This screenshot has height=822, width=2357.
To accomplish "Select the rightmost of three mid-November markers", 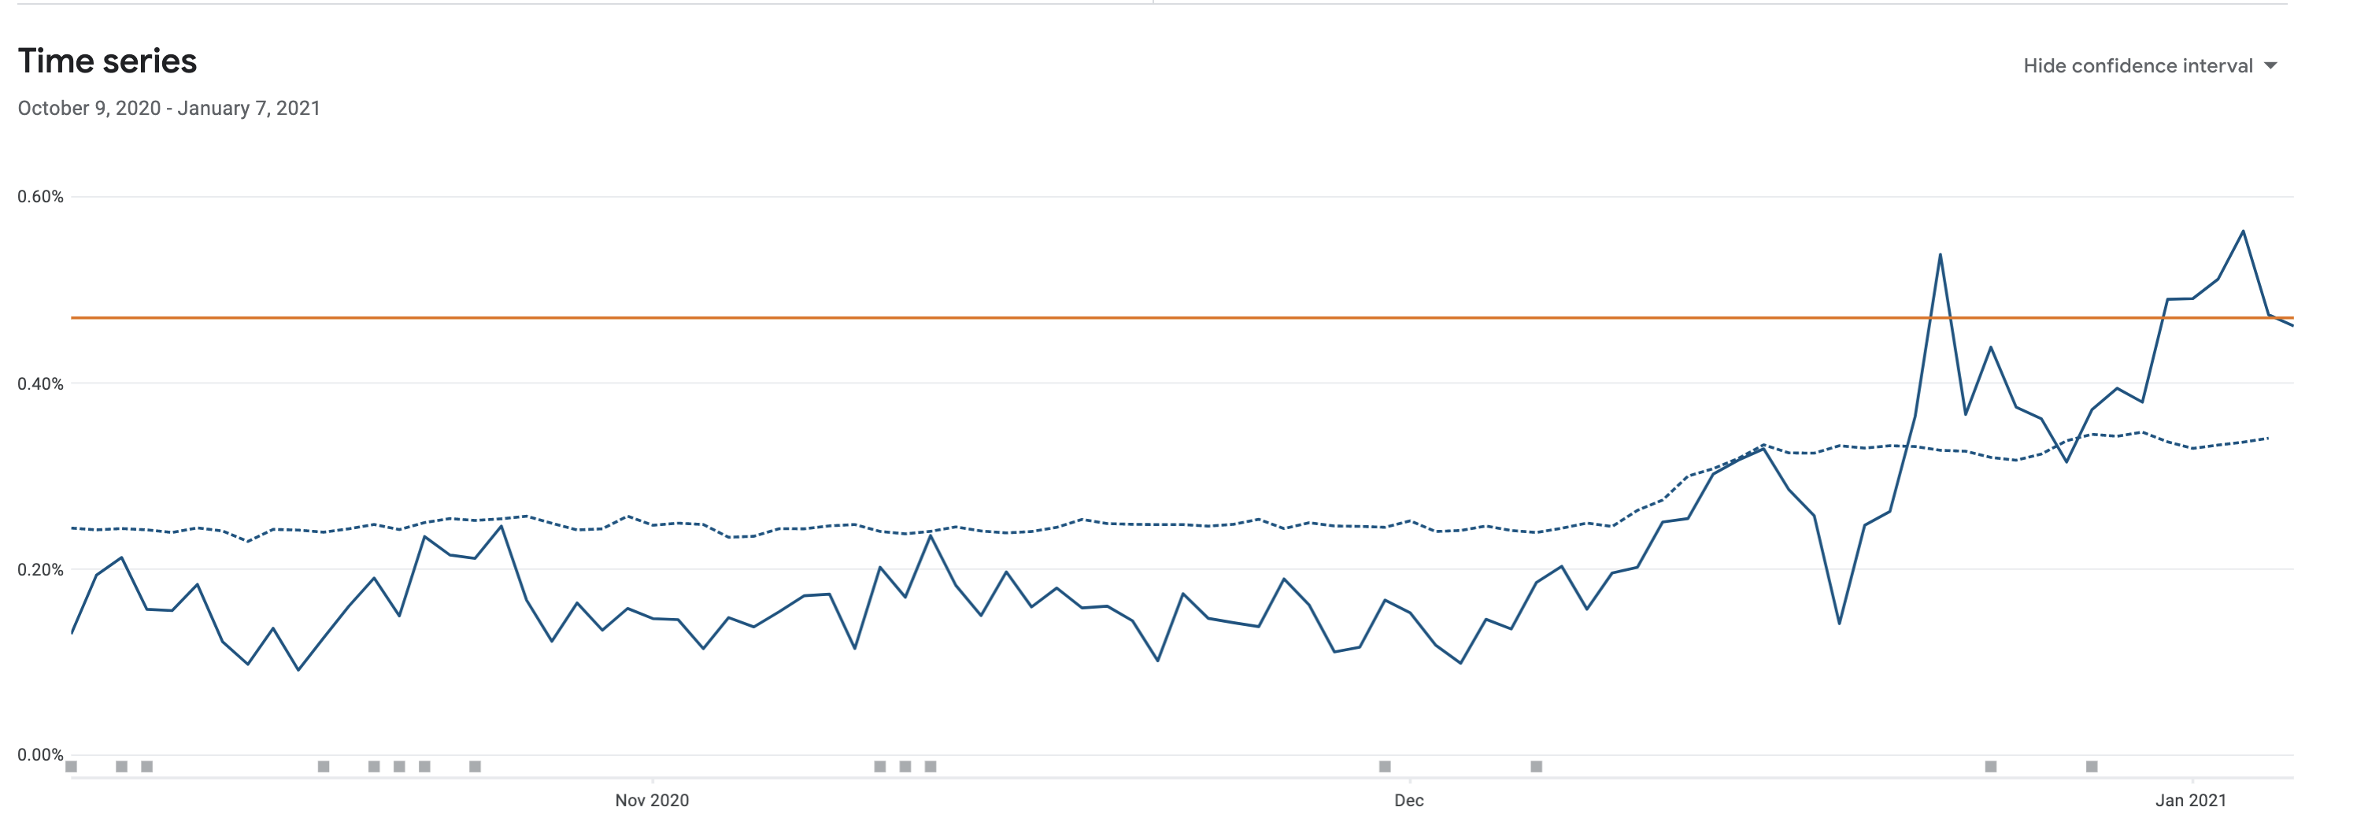I will (x=931, y=766).
